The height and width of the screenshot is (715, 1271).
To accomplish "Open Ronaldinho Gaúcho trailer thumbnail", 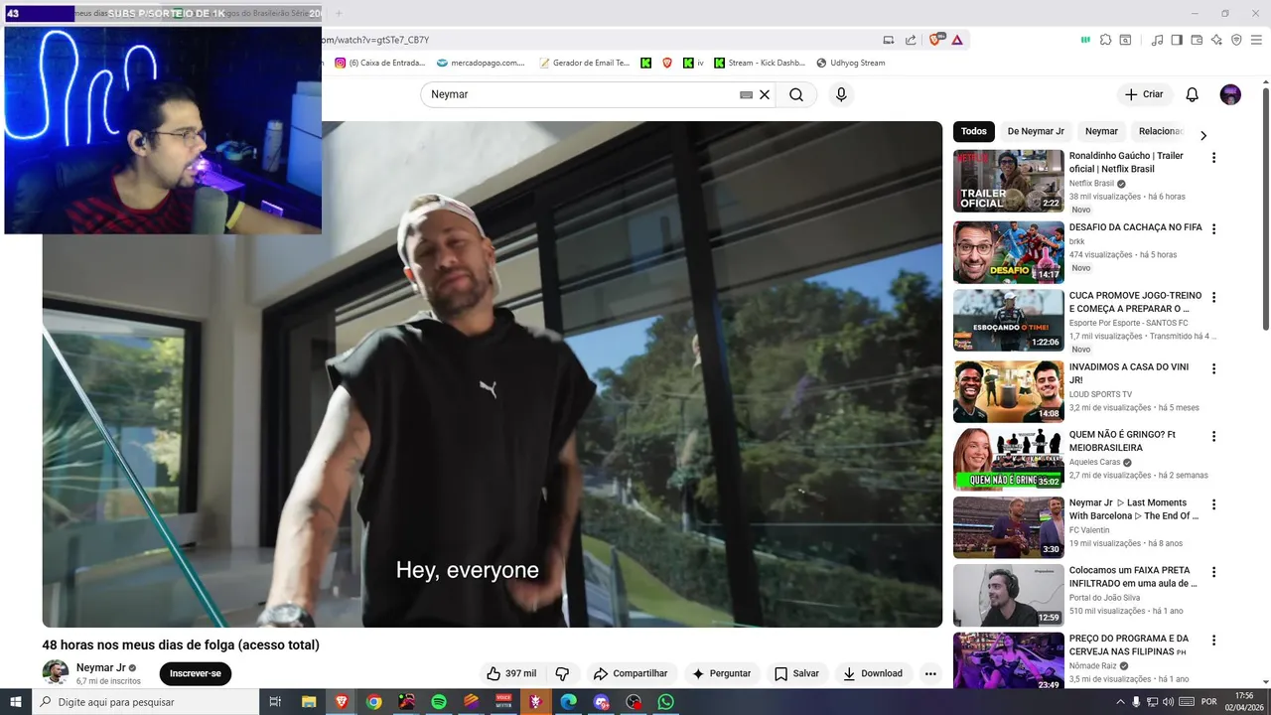I will tap(1009, 181).
